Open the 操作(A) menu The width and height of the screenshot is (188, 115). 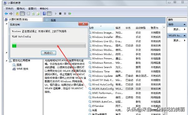(x=21, y=9)
